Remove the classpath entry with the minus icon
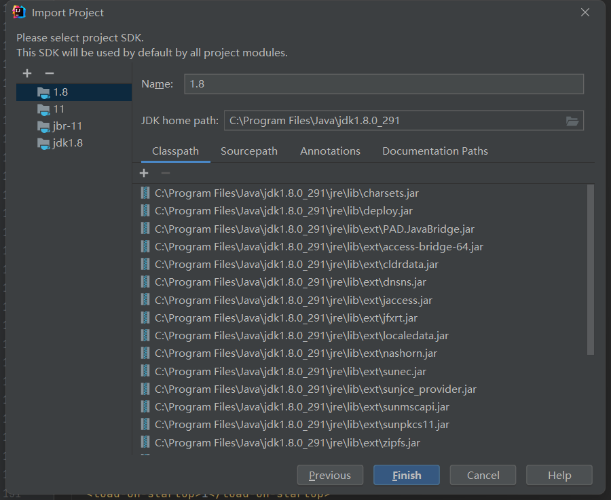The image size is (611, 500). [166, 173]
